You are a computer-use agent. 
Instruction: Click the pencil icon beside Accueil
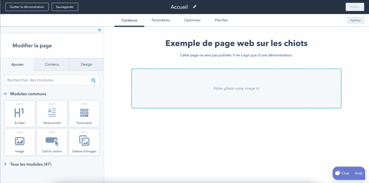195,6
